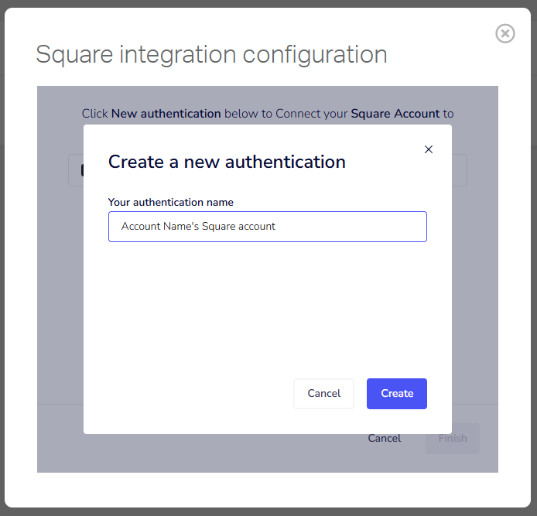This screenshot has width=537, height=516.
Task: Click the 'New authentication' instruction text
Action: [x=166, y=114]
